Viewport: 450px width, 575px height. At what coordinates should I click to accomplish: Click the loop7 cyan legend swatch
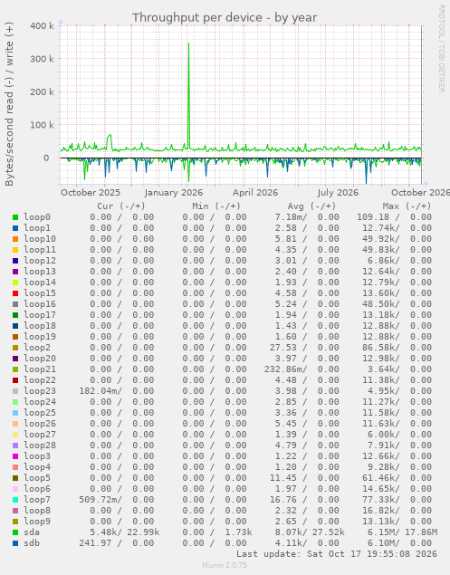click(x=15, y=500)
